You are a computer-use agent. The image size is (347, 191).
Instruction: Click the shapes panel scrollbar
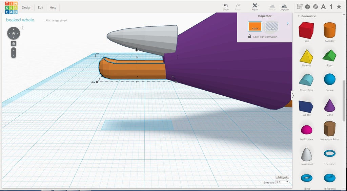(344, 101)
